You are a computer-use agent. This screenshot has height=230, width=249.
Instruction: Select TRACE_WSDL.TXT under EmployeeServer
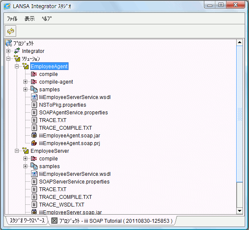[x=62, y=204]
